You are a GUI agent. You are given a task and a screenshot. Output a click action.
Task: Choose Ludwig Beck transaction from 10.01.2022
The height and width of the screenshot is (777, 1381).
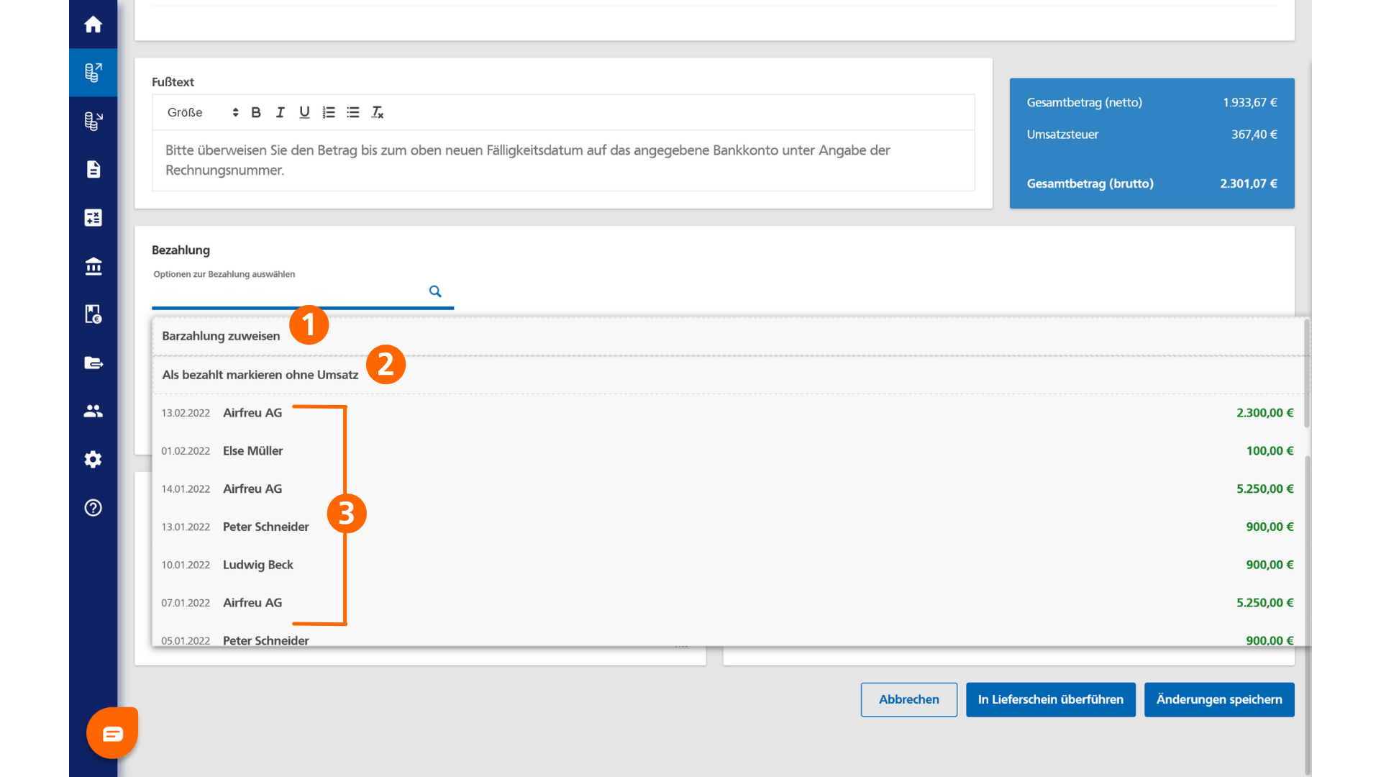click(728, 565)
